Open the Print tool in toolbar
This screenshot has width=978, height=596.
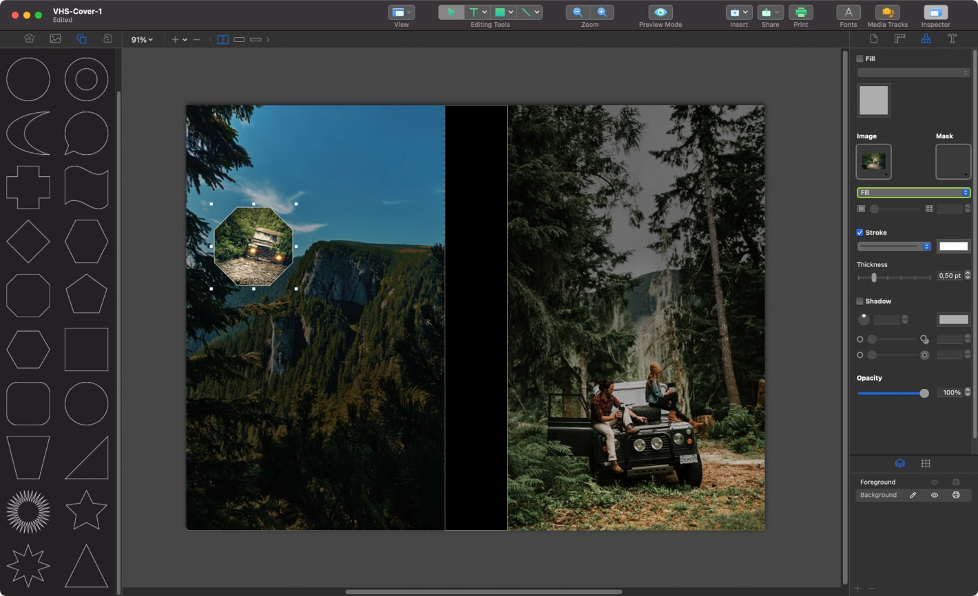click(x=800, y=12)
